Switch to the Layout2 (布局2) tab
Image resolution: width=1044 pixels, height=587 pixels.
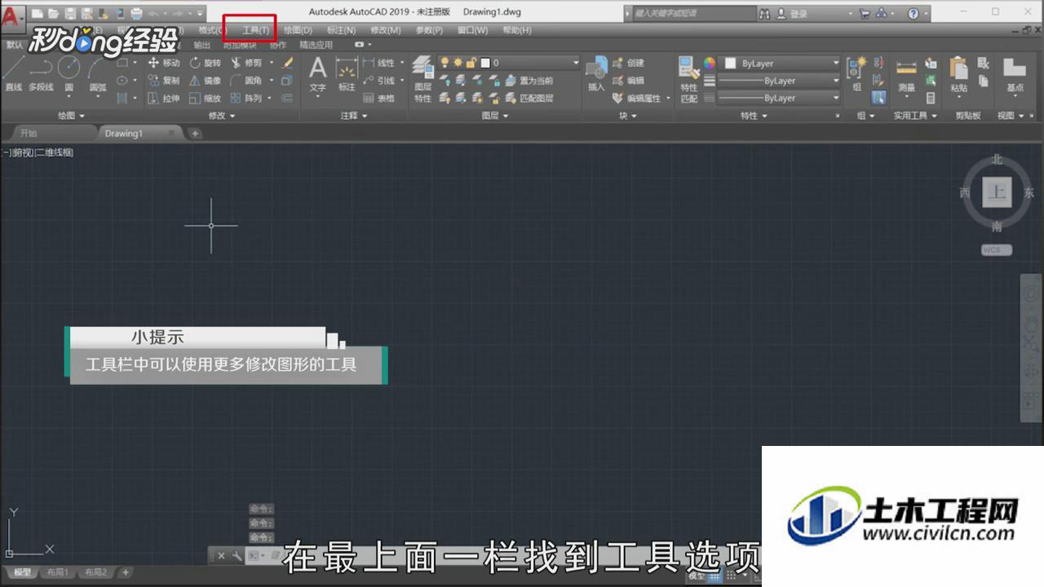point(96,572)
